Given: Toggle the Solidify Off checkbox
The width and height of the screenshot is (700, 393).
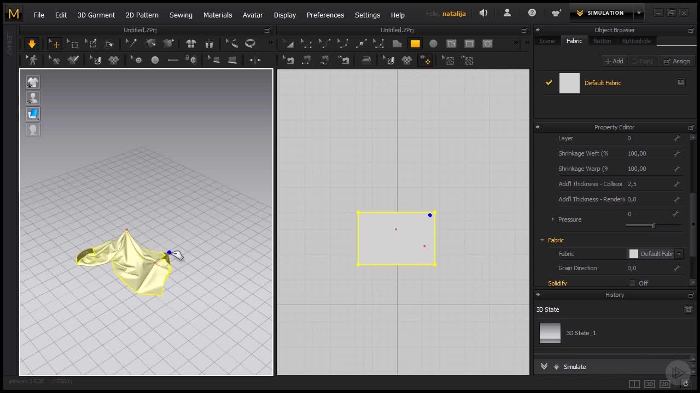Looking at the screenshot, I should (x=632, y=283).
